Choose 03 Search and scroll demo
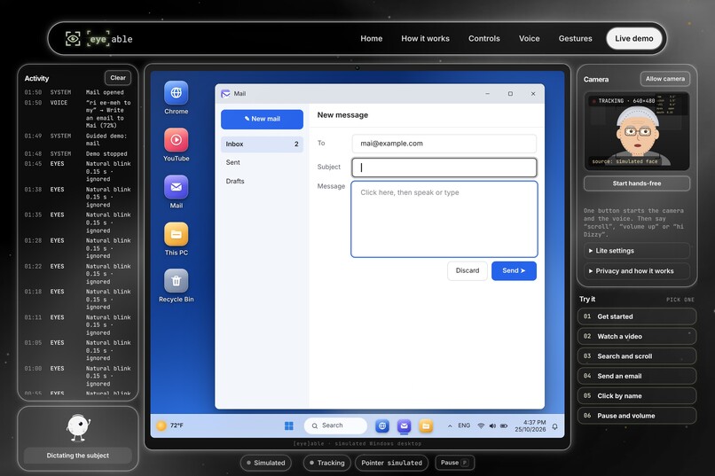Viewport: 715px width, 476px height. [637, 356]
